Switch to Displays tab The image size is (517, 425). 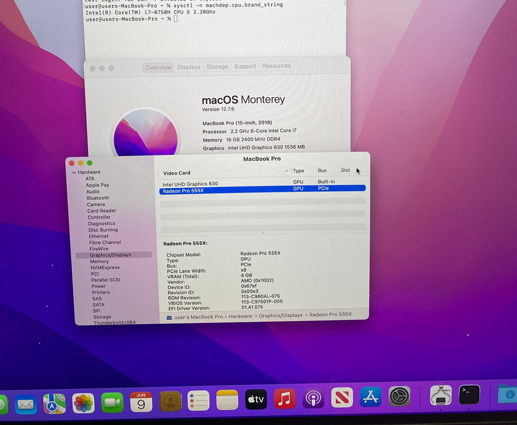tap(188, 67)
